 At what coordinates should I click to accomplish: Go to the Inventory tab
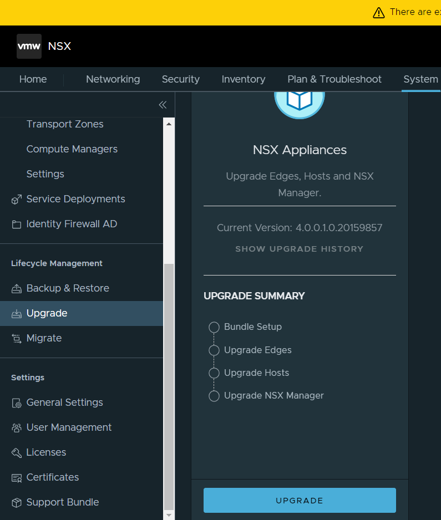tap(244, 79)
